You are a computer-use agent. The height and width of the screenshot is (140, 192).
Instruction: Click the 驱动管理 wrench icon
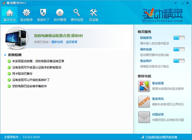pyautogui.click(x=144, y=86)
